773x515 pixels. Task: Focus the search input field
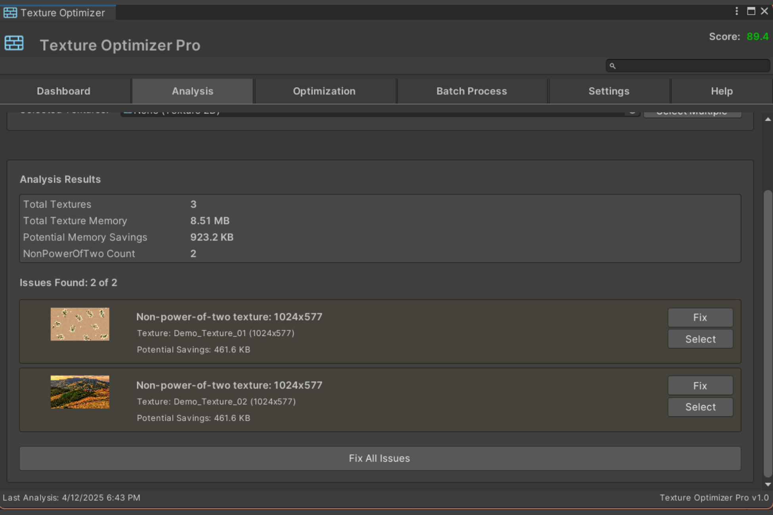[688, 66]
